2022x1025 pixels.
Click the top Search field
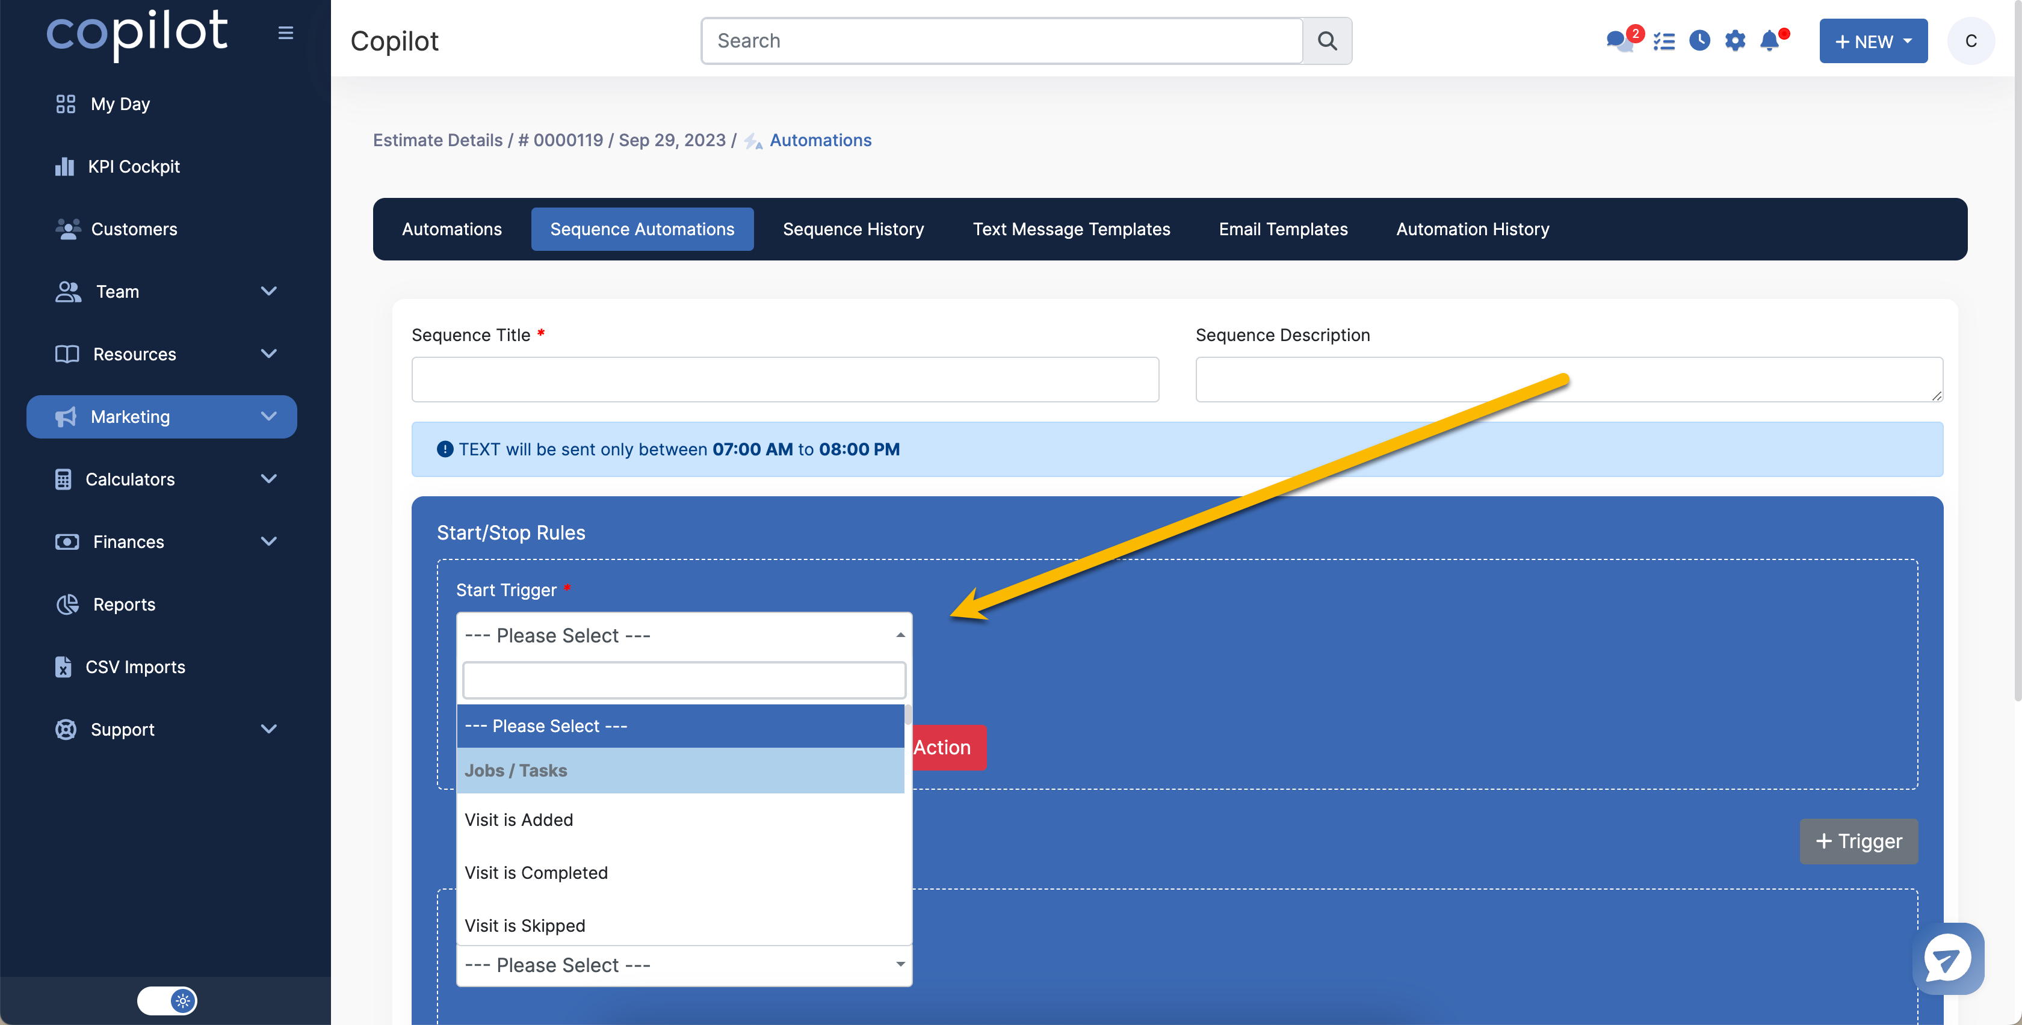[1003, 41]
